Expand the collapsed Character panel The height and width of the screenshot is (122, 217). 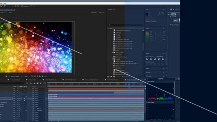pos(149,76)
